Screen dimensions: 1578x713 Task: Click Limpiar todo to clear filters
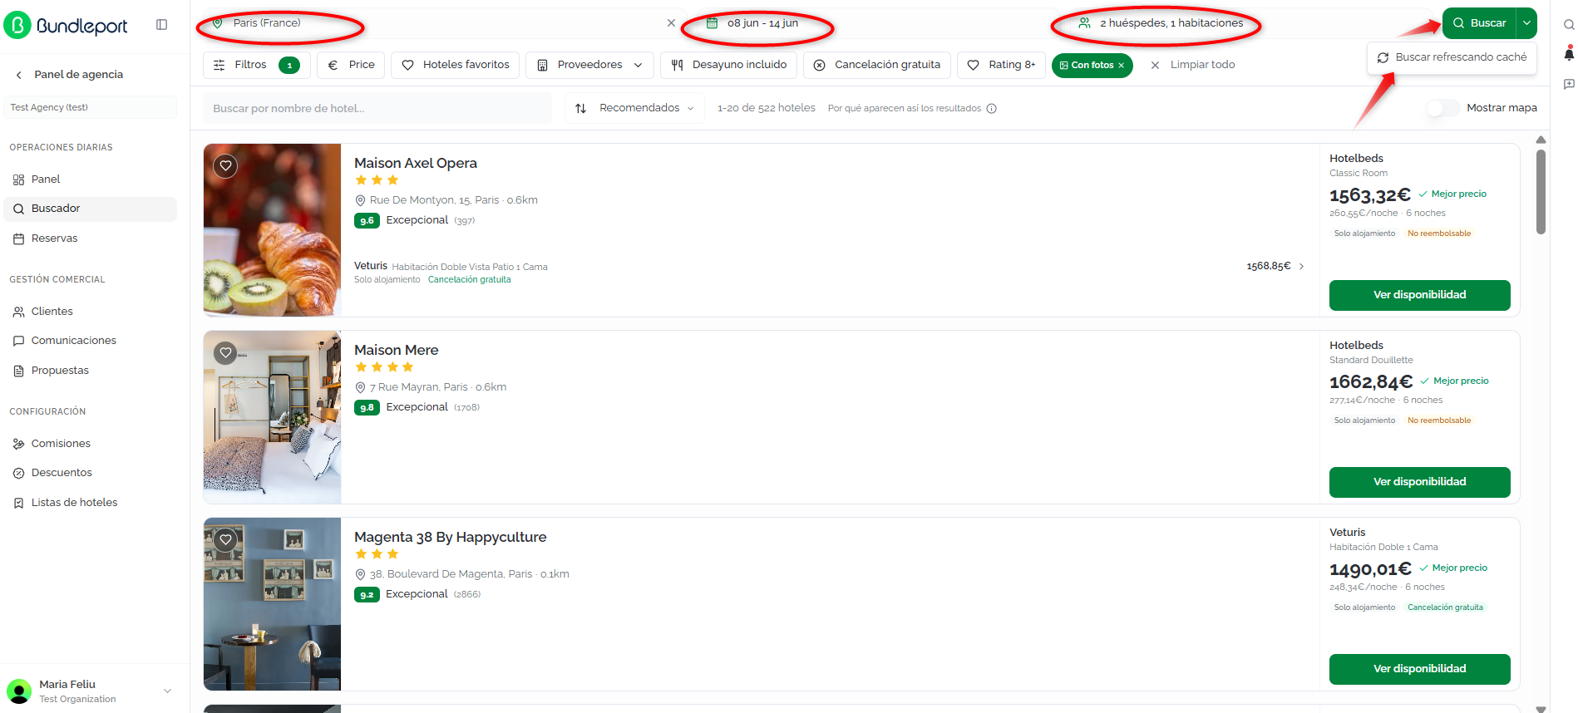click(x=1193, y=65)
